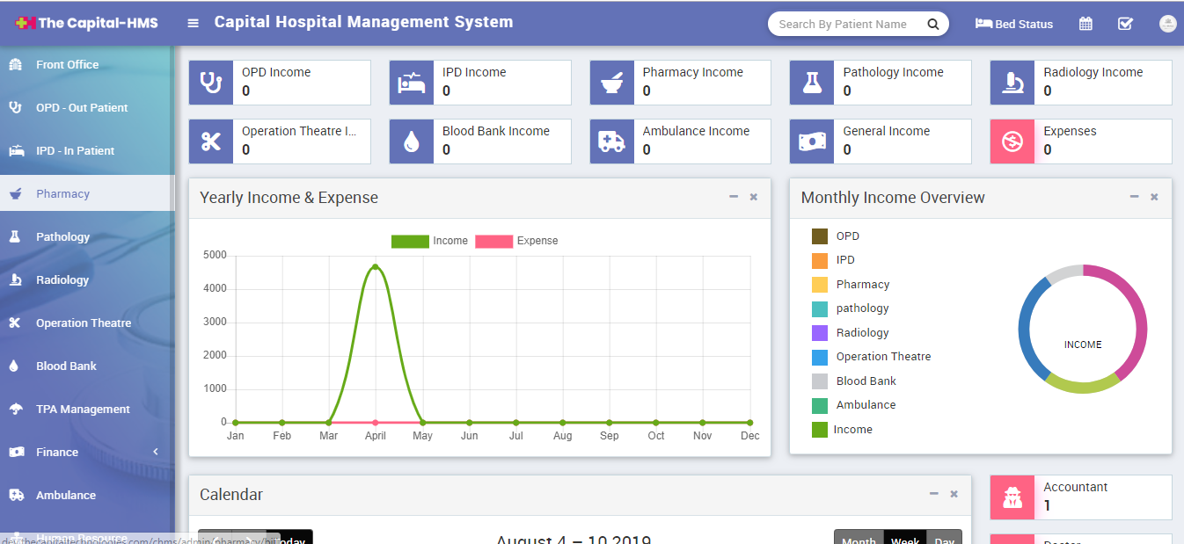Image resolution: width=1184 pixels, height=544 pixels.
Task: Click the Bed Status link
Action: point(1014,24)
